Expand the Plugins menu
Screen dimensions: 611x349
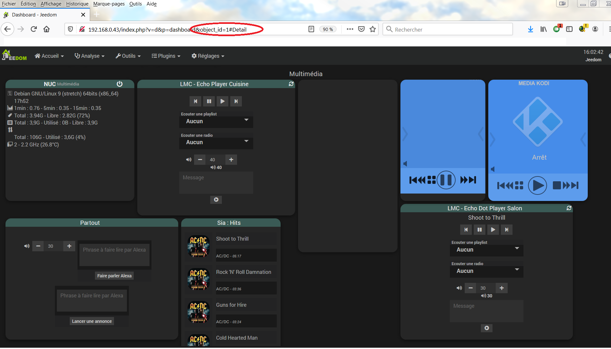click(x=166, y=56)
